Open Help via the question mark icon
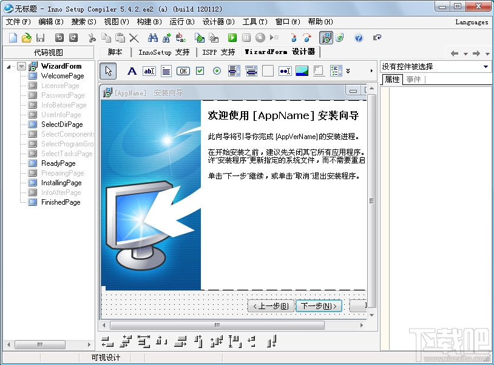The width and height of the screenshot is (494, 365). pyautogui.click(x=359, y=37)
